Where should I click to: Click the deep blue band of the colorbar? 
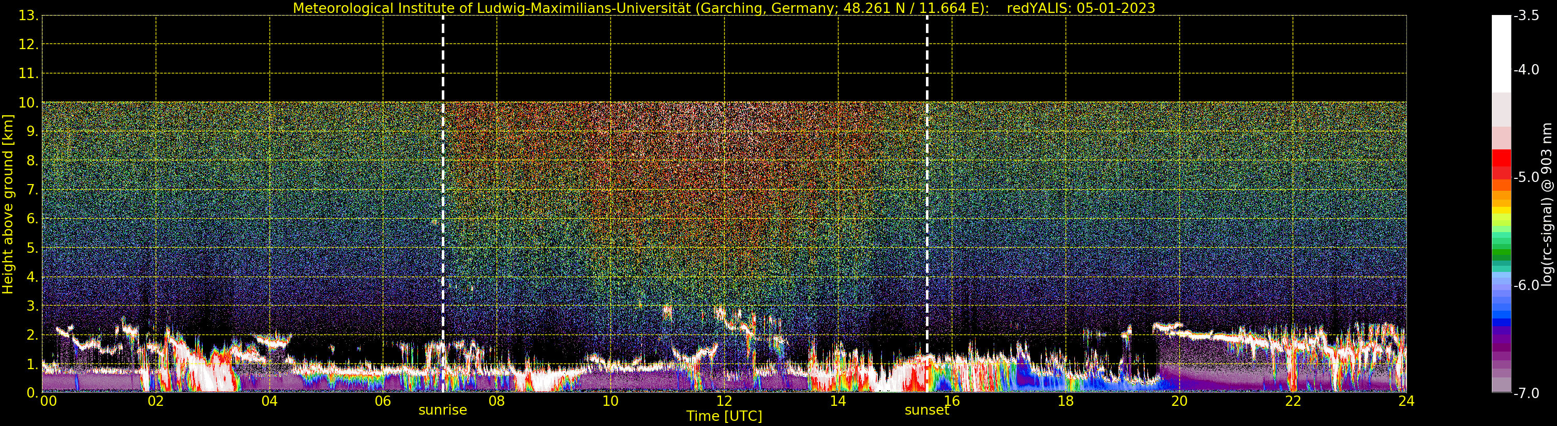1501,322
